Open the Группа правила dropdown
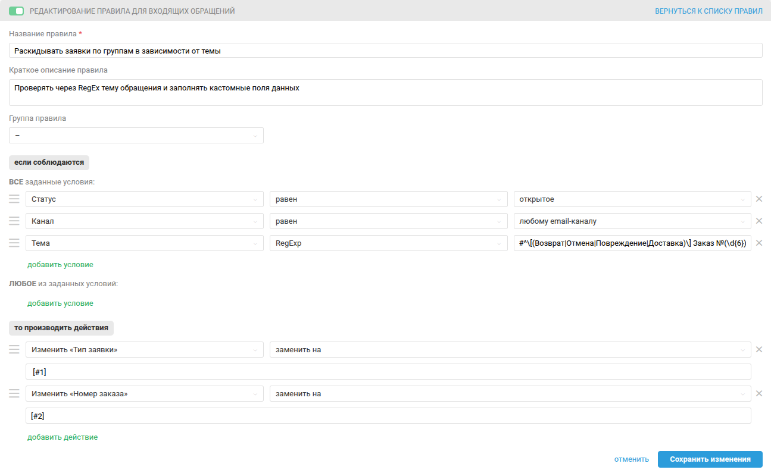This screenshot has height=476, width=771. 136,135
